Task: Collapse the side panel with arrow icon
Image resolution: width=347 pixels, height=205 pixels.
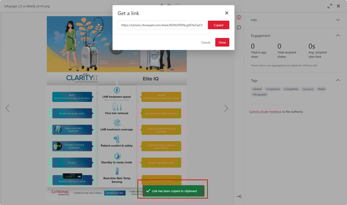Action: 239,196
